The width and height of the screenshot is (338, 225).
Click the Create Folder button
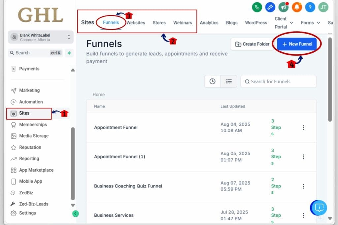[x=252, y=44]
